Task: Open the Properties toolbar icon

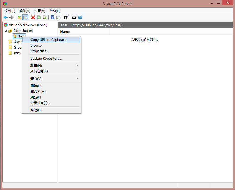Action: point(66,17)
